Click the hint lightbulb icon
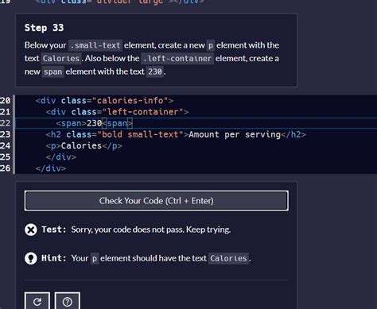Image resolution: width=377 pixels, height=309 pixels. click(31, 258)
